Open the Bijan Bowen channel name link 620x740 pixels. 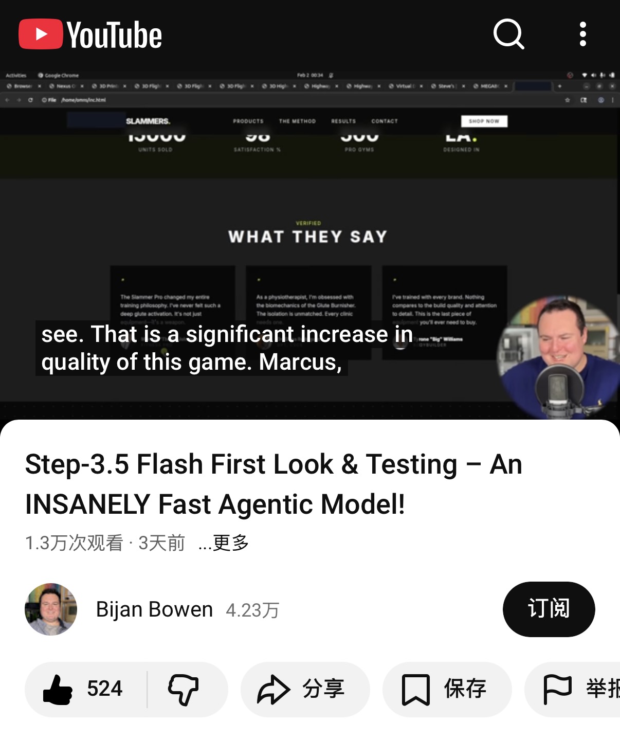(154, 609)
